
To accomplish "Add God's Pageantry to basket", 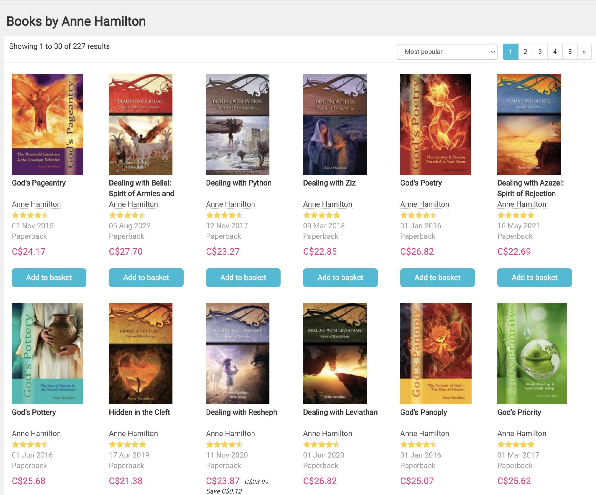I will (x=49, y=278).
